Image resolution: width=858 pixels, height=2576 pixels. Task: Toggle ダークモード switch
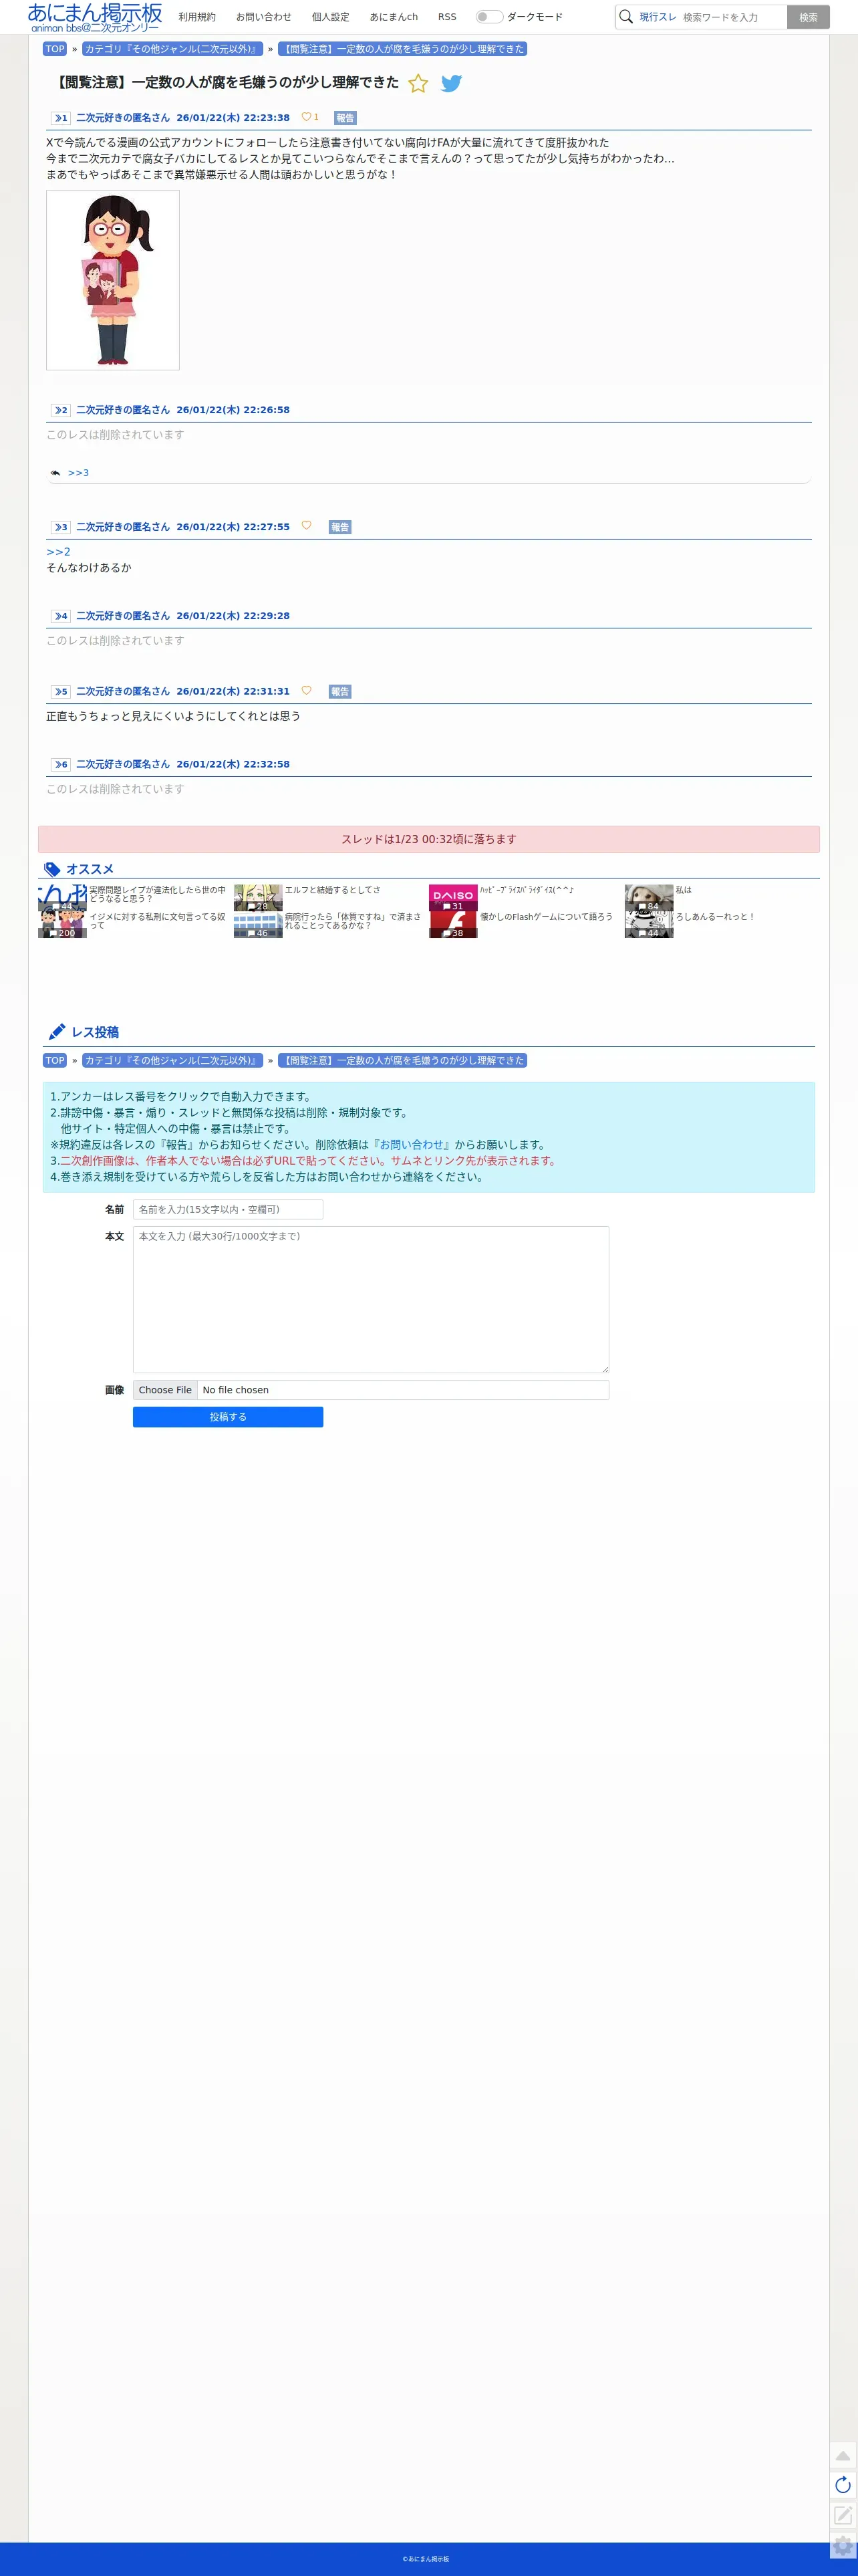(489, 17)
